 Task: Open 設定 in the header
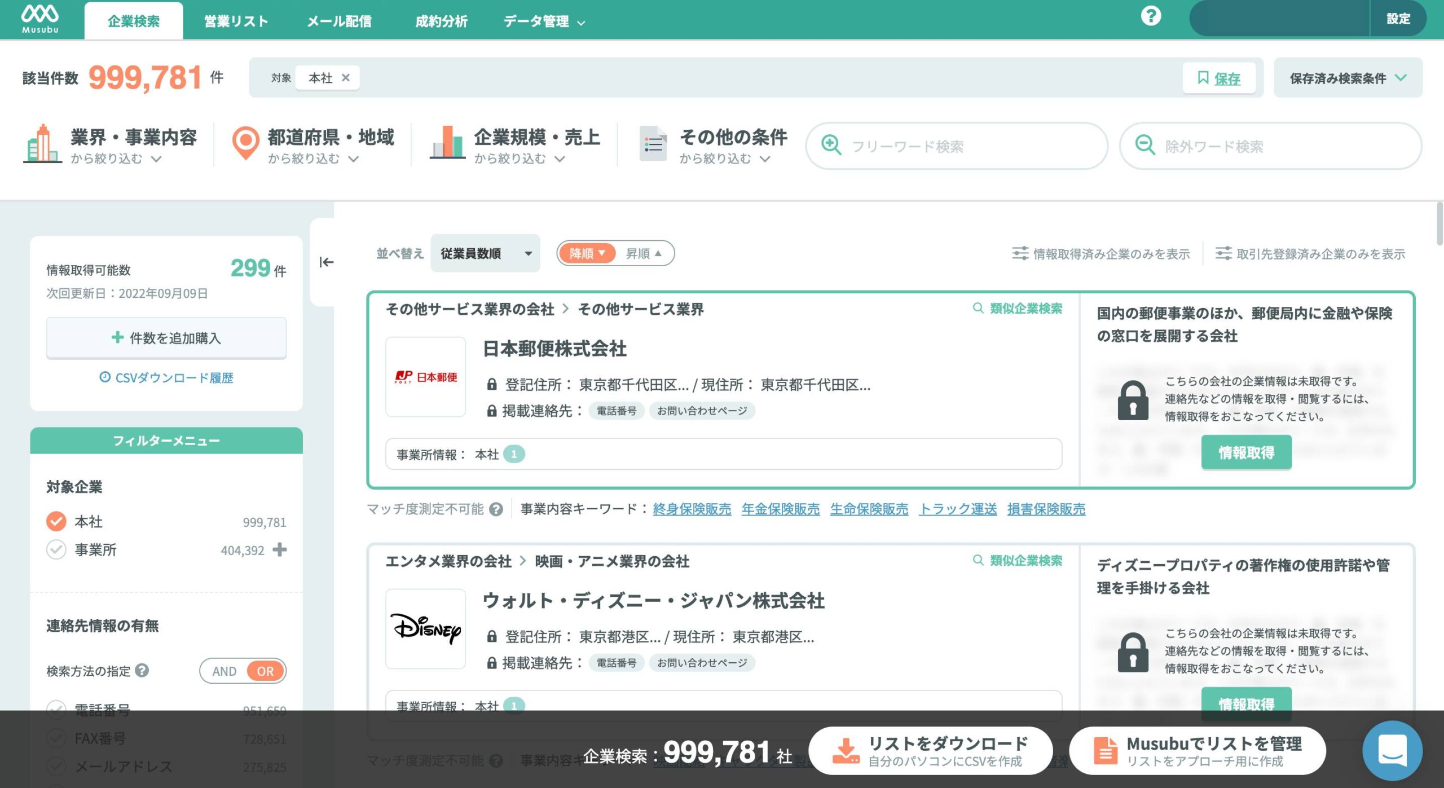(1398, 19)
